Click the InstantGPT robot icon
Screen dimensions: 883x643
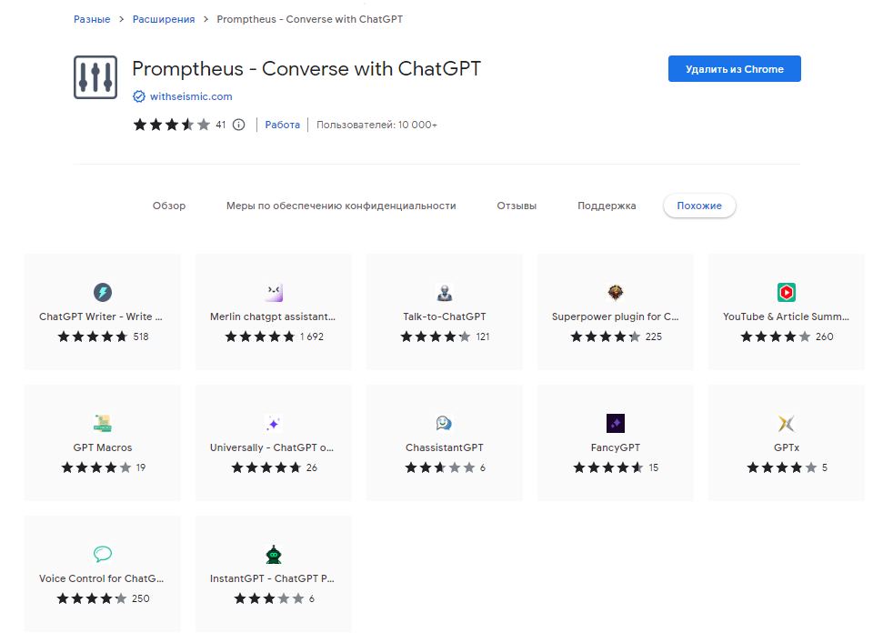click(274, 554)
